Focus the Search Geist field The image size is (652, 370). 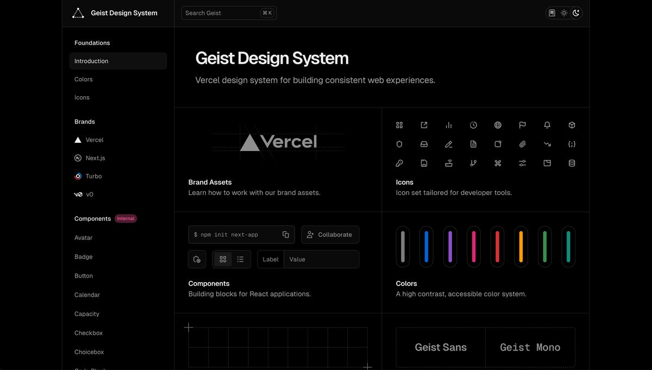point(229,13)
